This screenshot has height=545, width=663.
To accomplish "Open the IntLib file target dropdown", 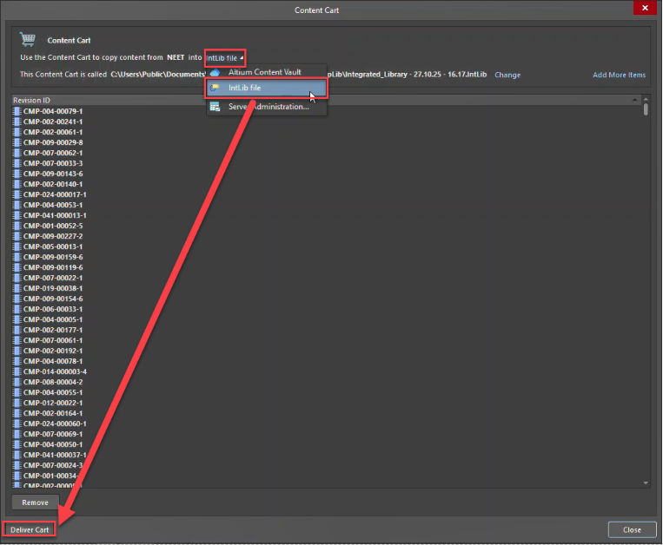I will point(225,58).
